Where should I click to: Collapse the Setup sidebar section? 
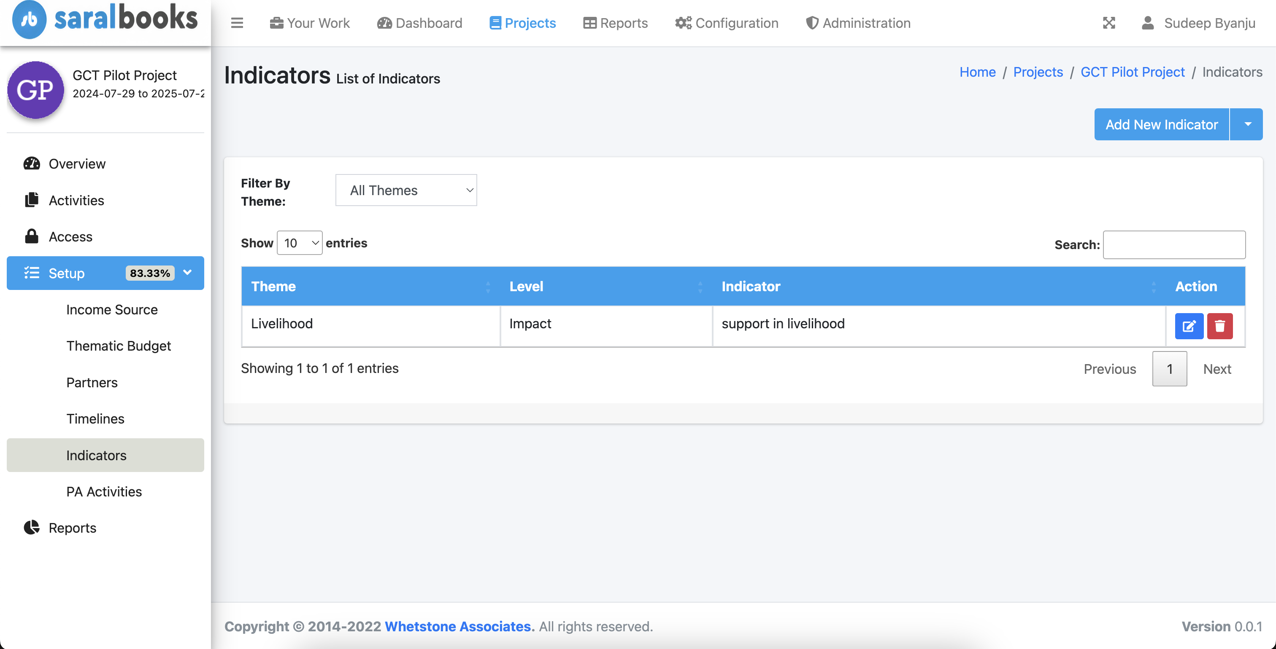pos(105,273)
